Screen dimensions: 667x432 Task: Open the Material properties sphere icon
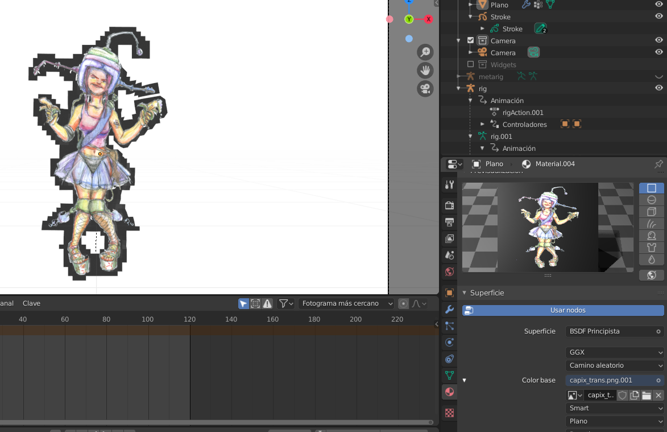(449, 392)
